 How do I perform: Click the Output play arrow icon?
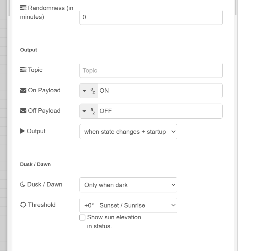23,131
